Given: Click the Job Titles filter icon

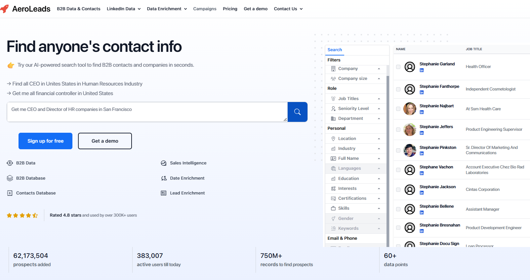Looking at the screenshot, I should pos(333,99).
